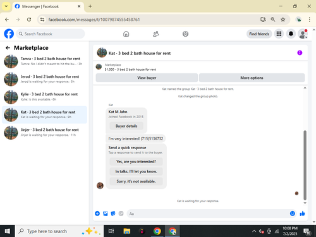Screen dimensions: 316x237
Task: Click the chat scrollbar thumb
Action: pyautogui.click(x=305, y=165)
